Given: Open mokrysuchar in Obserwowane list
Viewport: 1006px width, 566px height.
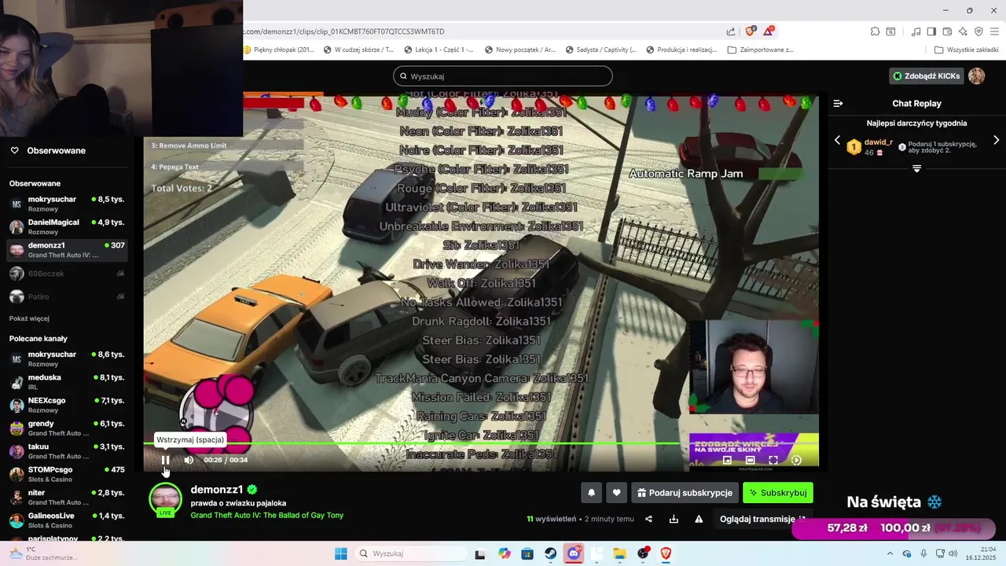Looking at the screenshot, I should pos(66,204).
